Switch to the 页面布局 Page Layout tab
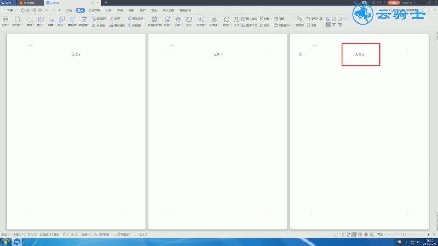Screen dimensions: 438x246 point(94,10)
